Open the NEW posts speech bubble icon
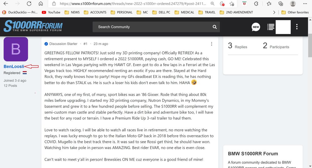The image size is (312, 168). pyautogui.click(x=256, y=27)
